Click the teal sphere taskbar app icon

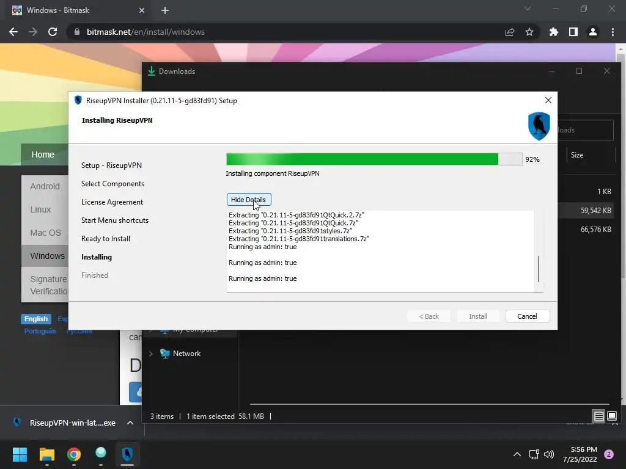(101, 454)
